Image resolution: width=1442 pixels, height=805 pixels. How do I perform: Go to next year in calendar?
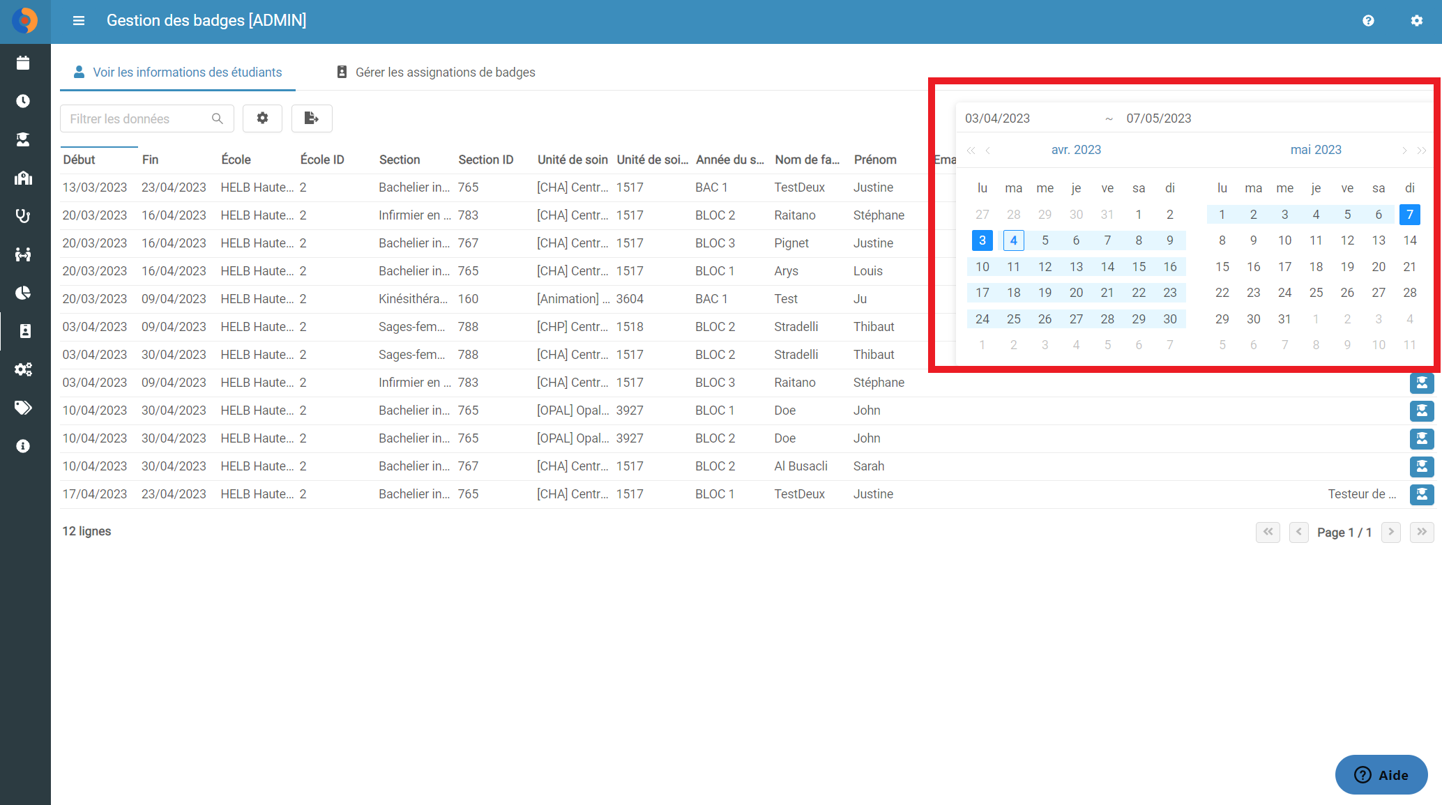(x=1422, y=150)
